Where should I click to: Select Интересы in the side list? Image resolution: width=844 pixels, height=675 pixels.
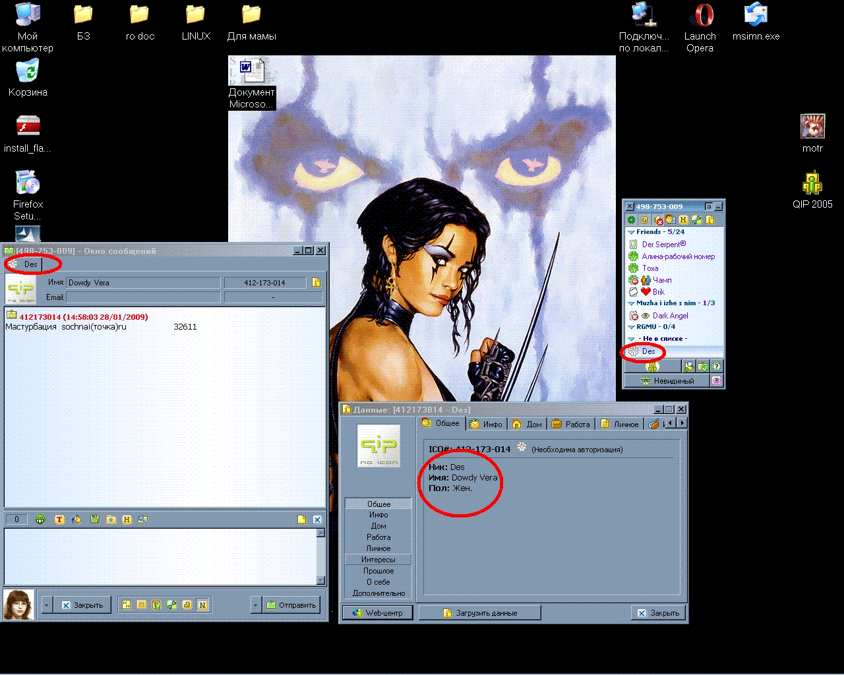378,560
